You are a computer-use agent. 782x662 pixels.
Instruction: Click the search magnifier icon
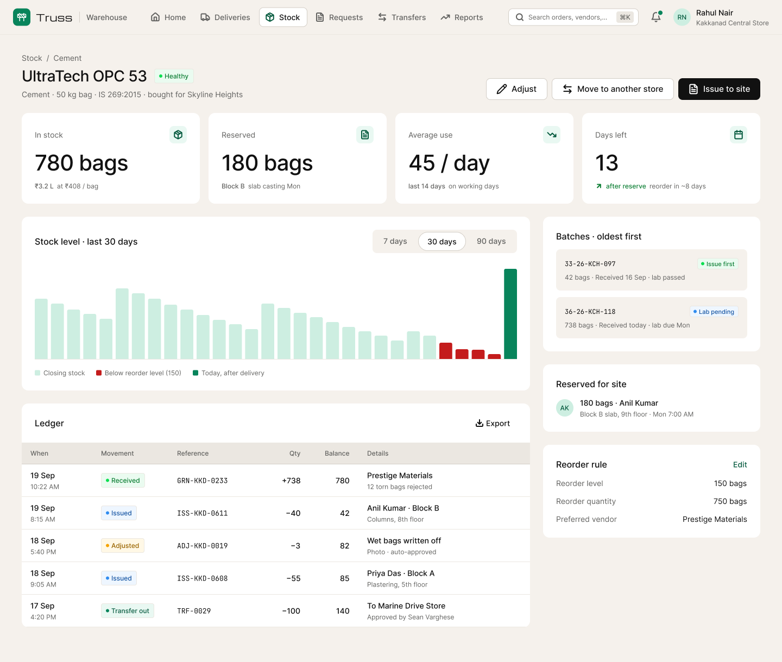tap(520, 17)
